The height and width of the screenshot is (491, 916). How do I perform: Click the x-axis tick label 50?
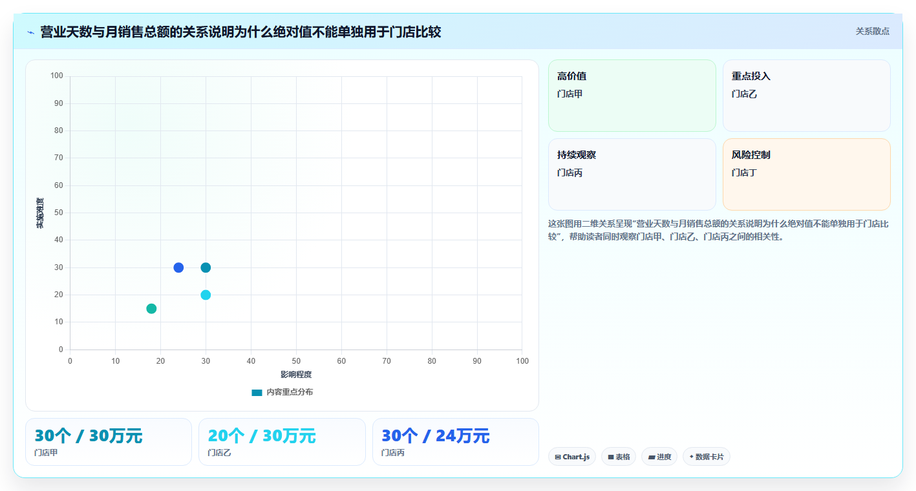pyautogui.click(x=296, y=361)
